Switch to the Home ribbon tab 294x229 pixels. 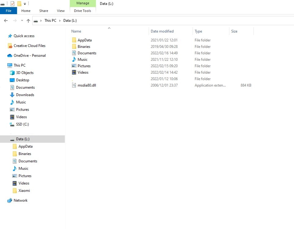26,11
